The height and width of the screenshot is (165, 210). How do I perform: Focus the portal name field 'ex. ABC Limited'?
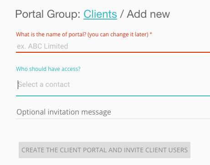[113, 46]
